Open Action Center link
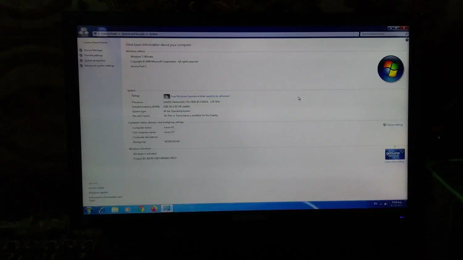This screenshot has width=463, height=260. [x=97, y=188]
